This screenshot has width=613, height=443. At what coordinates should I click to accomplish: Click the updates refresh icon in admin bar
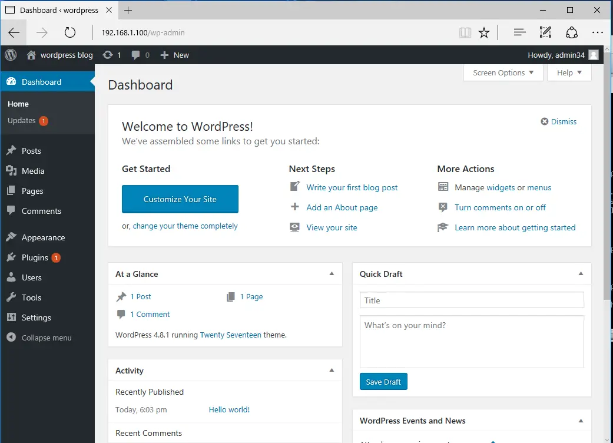pos(108,55)
